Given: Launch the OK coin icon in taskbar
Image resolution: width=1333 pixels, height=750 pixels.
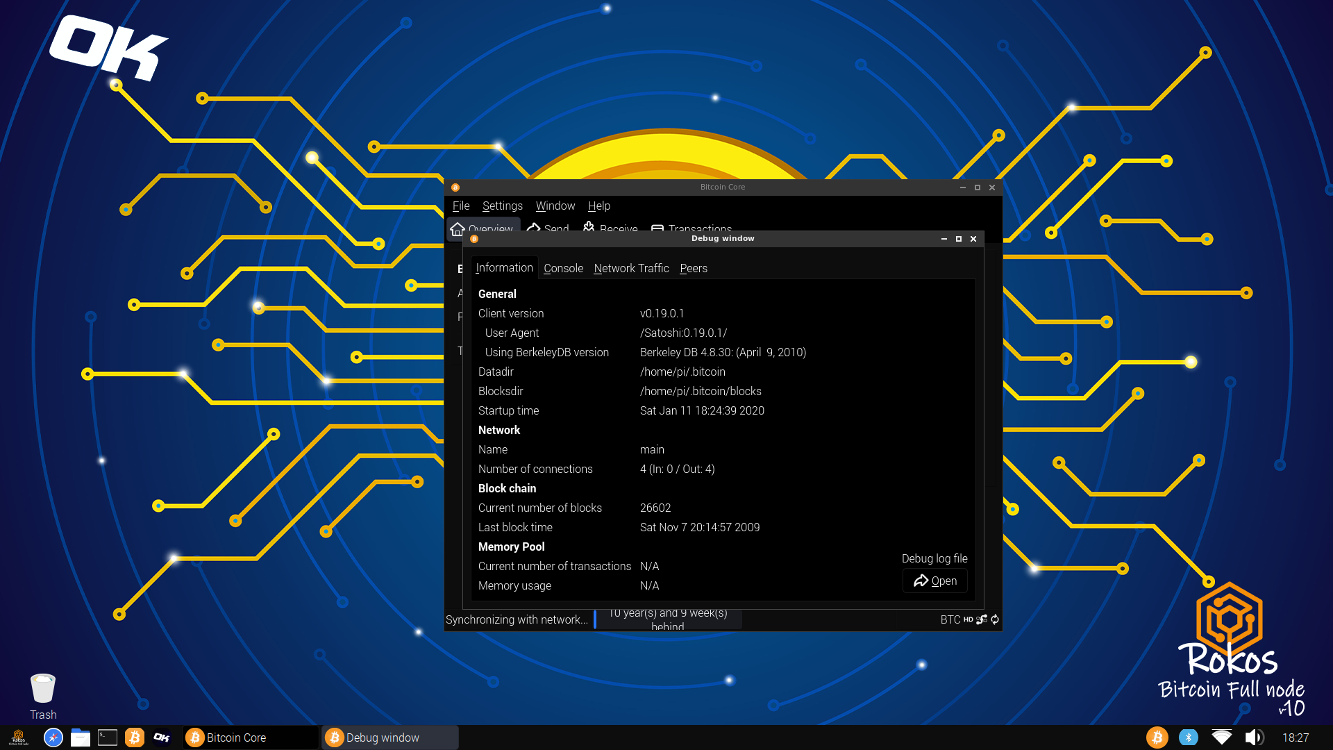Looking at the screenshot, I should click(162, 737).
